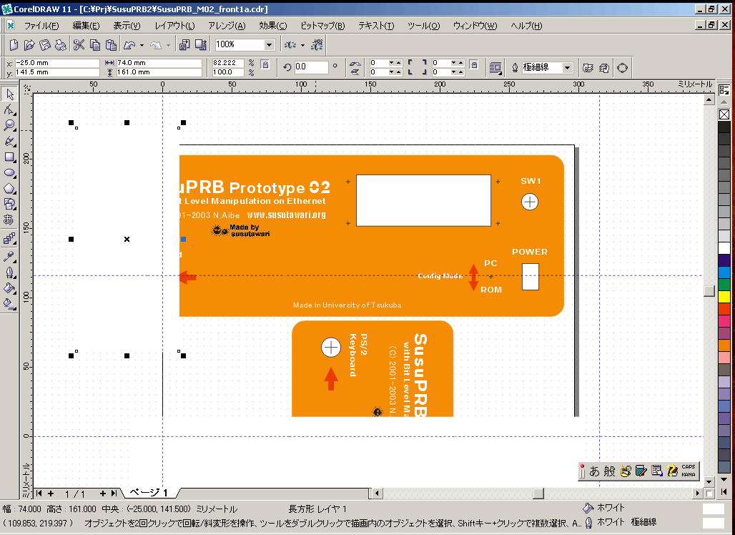The image size is (735, 535).
Task: Select the Zoom magnifier tool
Action: 9,125
